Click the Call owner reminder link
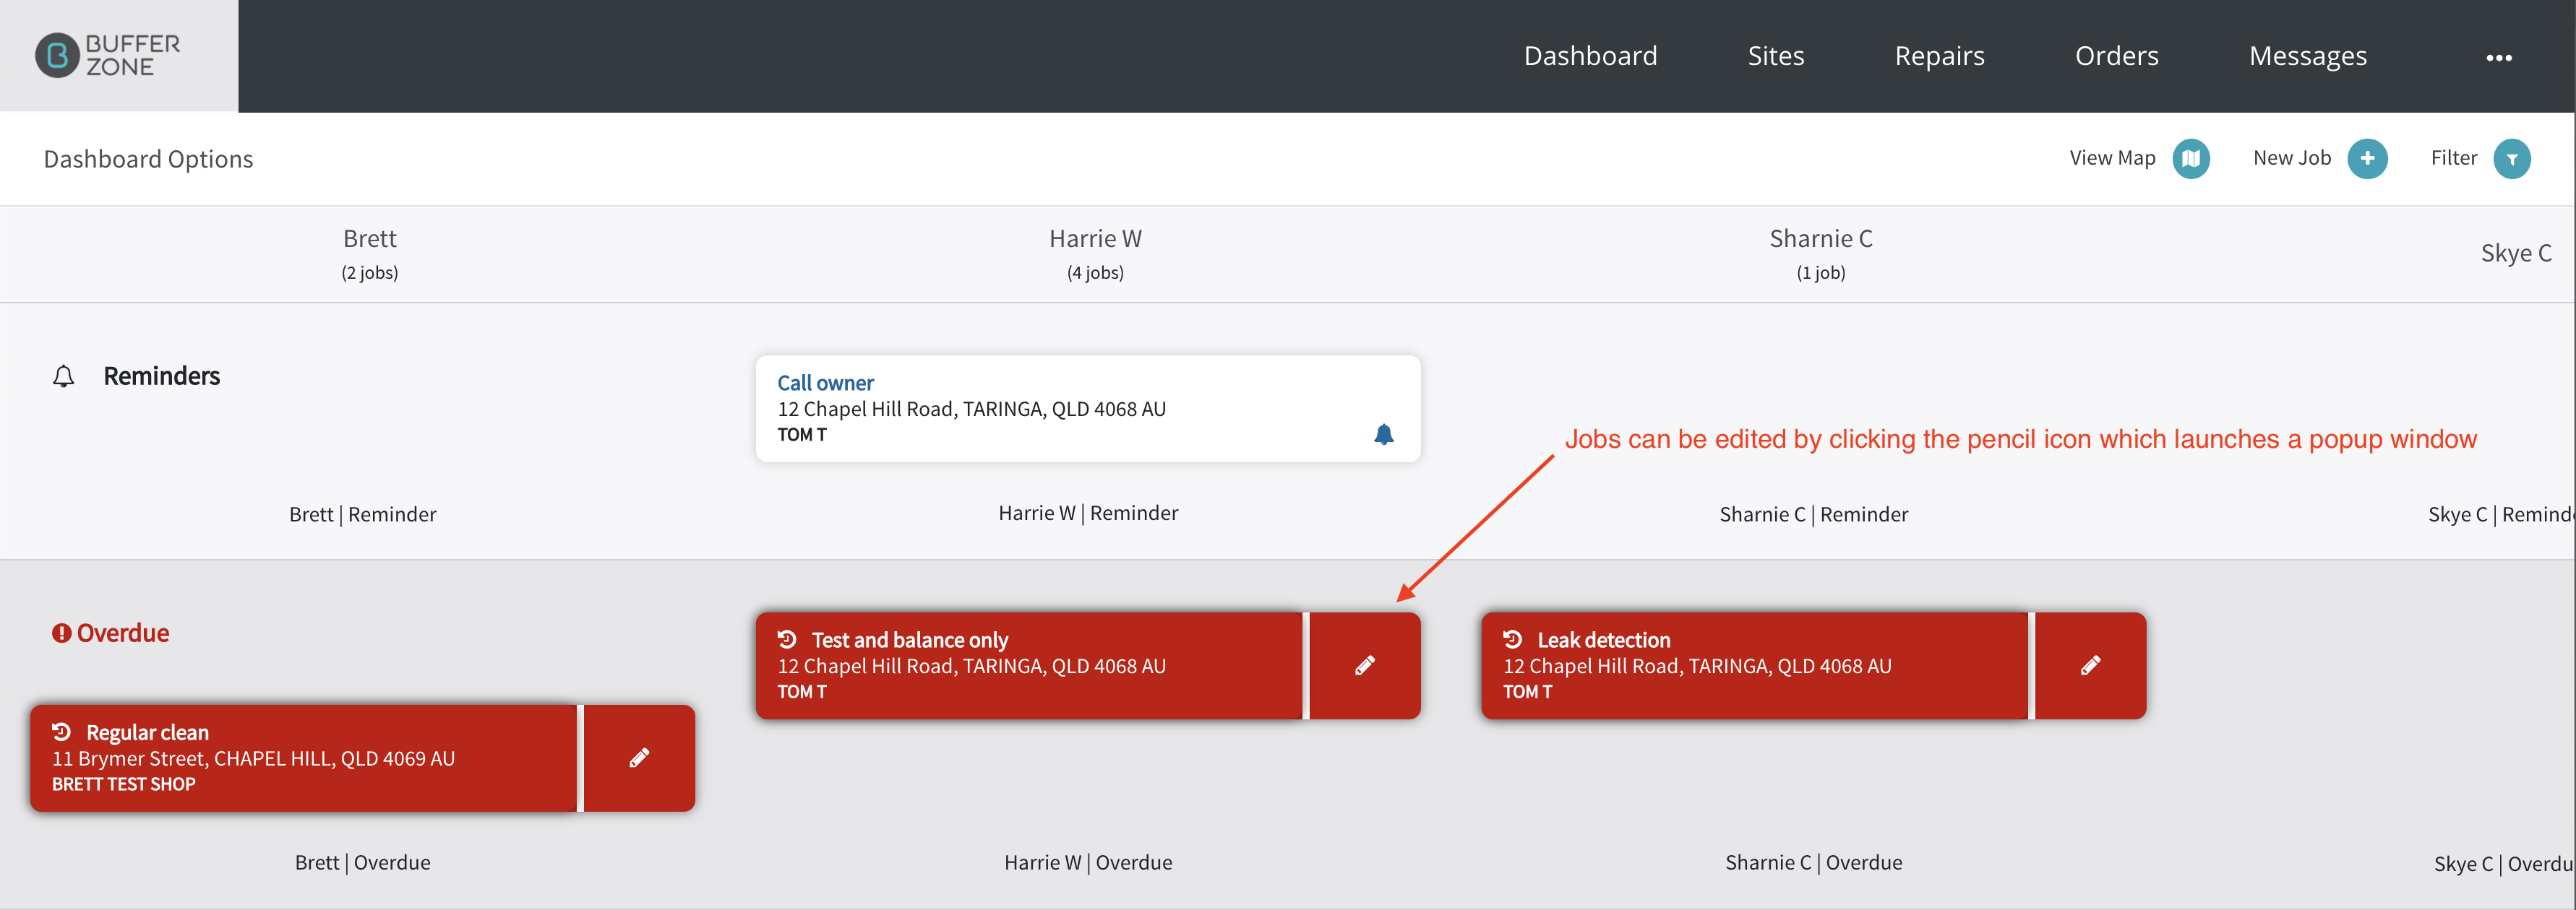2576x910 pixels. (825, 383)
